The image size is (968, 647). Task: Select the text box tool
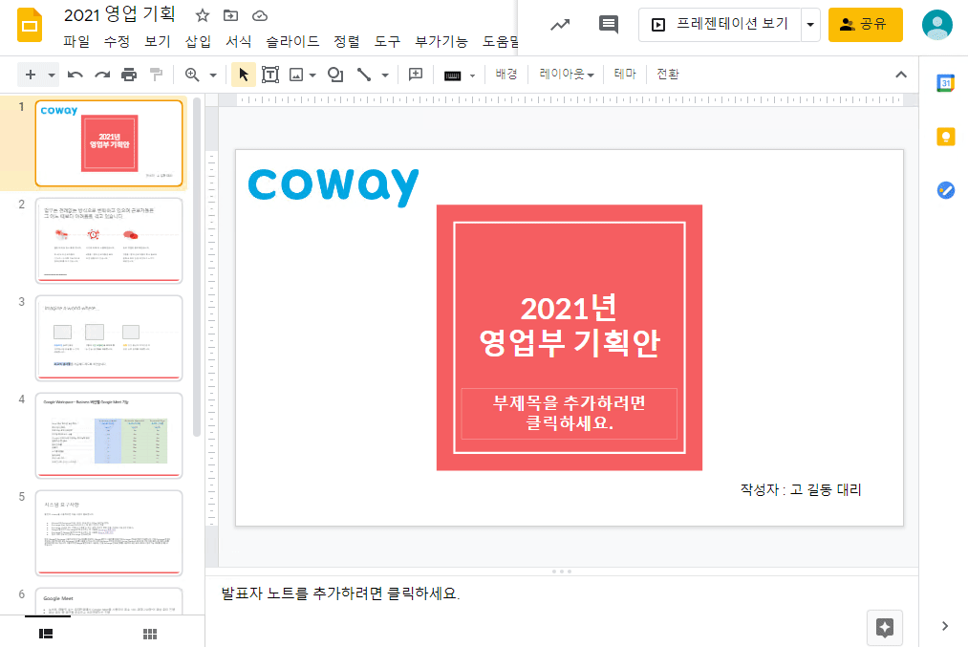(x=270, y=75)
